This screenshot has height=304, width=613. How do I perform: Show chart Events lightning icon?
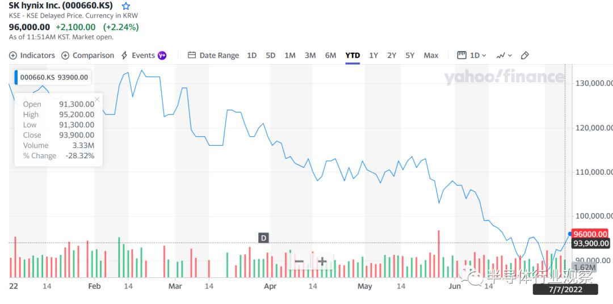pyautogui.click(x=124, y=56)
